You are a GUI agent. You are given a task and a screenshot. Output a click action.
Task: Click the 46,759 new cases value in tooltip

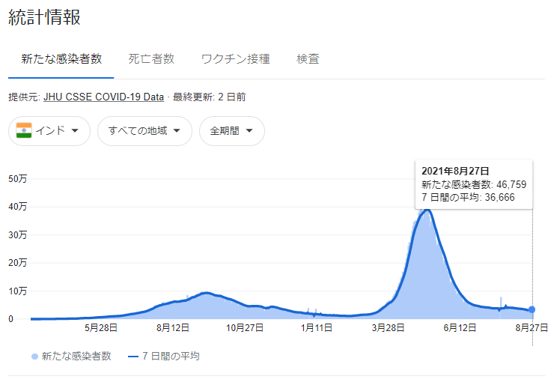[x=511, y=184]
